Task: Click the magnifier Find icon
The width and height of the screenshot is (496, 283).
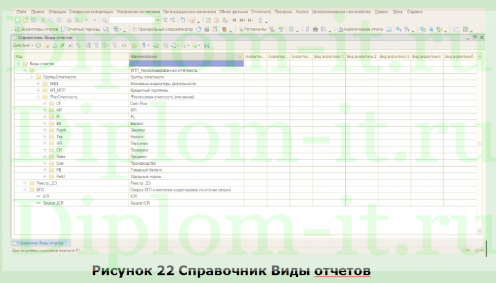Action: coord(105,20)
